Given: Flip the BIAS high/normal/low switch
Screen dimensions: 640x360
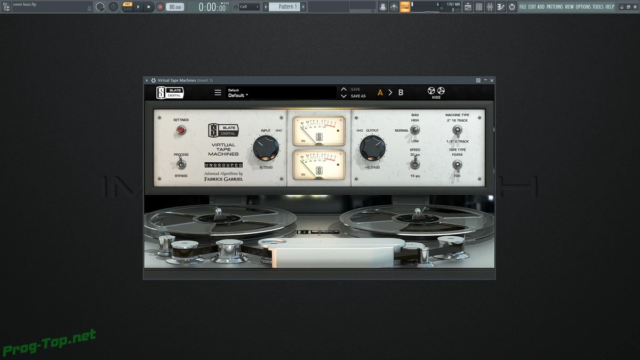Looking at the screenshot, I should coord(415,131).
